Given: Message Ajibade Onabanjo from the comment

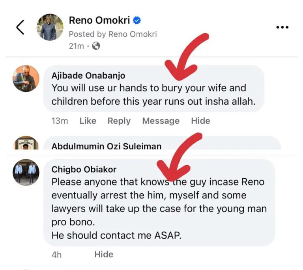Looking at the screenshot, I should tap(161, 121).
